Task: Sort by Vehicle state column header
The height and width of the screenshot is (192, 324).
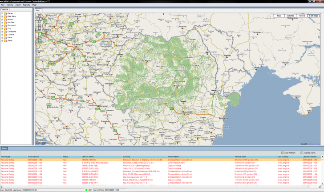Action: (x=255, y=157)
